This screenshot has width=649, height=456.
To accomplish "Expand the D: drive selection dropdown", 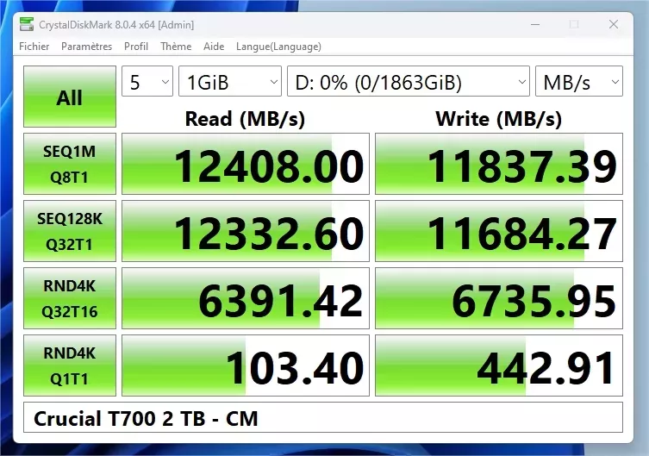I will click(409, 81).
